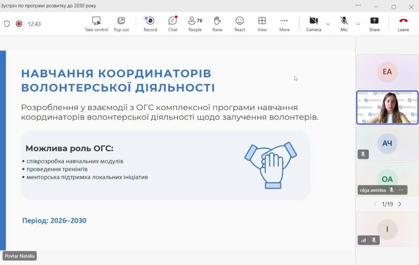
Task: Open the React emoji menu
Action: pos(240,24)
